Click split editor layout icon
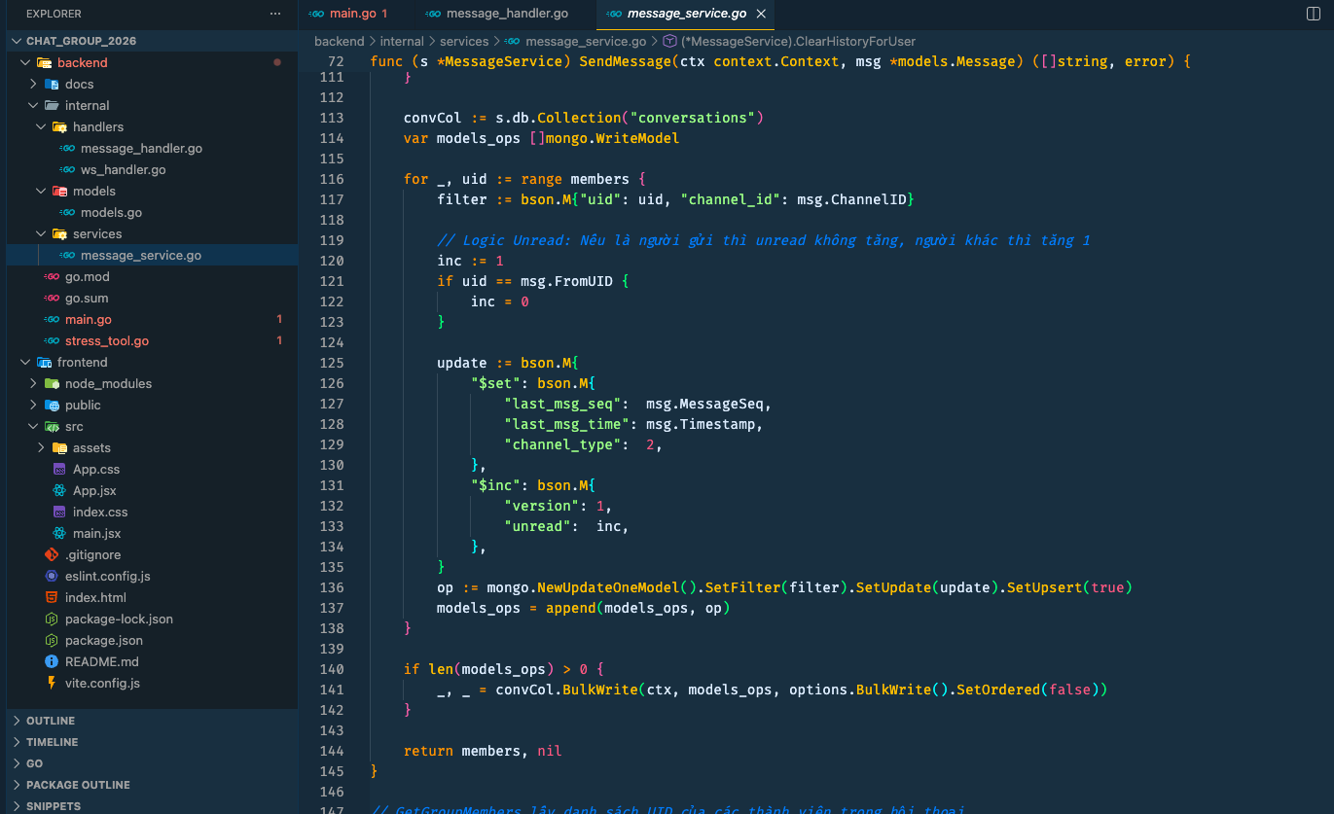Viewport: 1334px width, 814px height. click(1313, 14)
